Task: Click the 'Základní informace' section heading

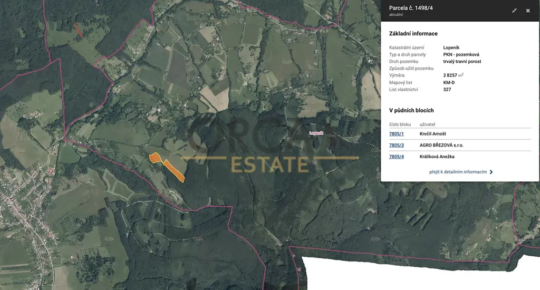Action: click(x=413, y=34)
